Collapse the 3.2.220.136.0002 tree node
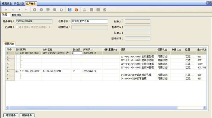Screen dimensions: 212x118 pyautogui.click(x=17, y=71)
